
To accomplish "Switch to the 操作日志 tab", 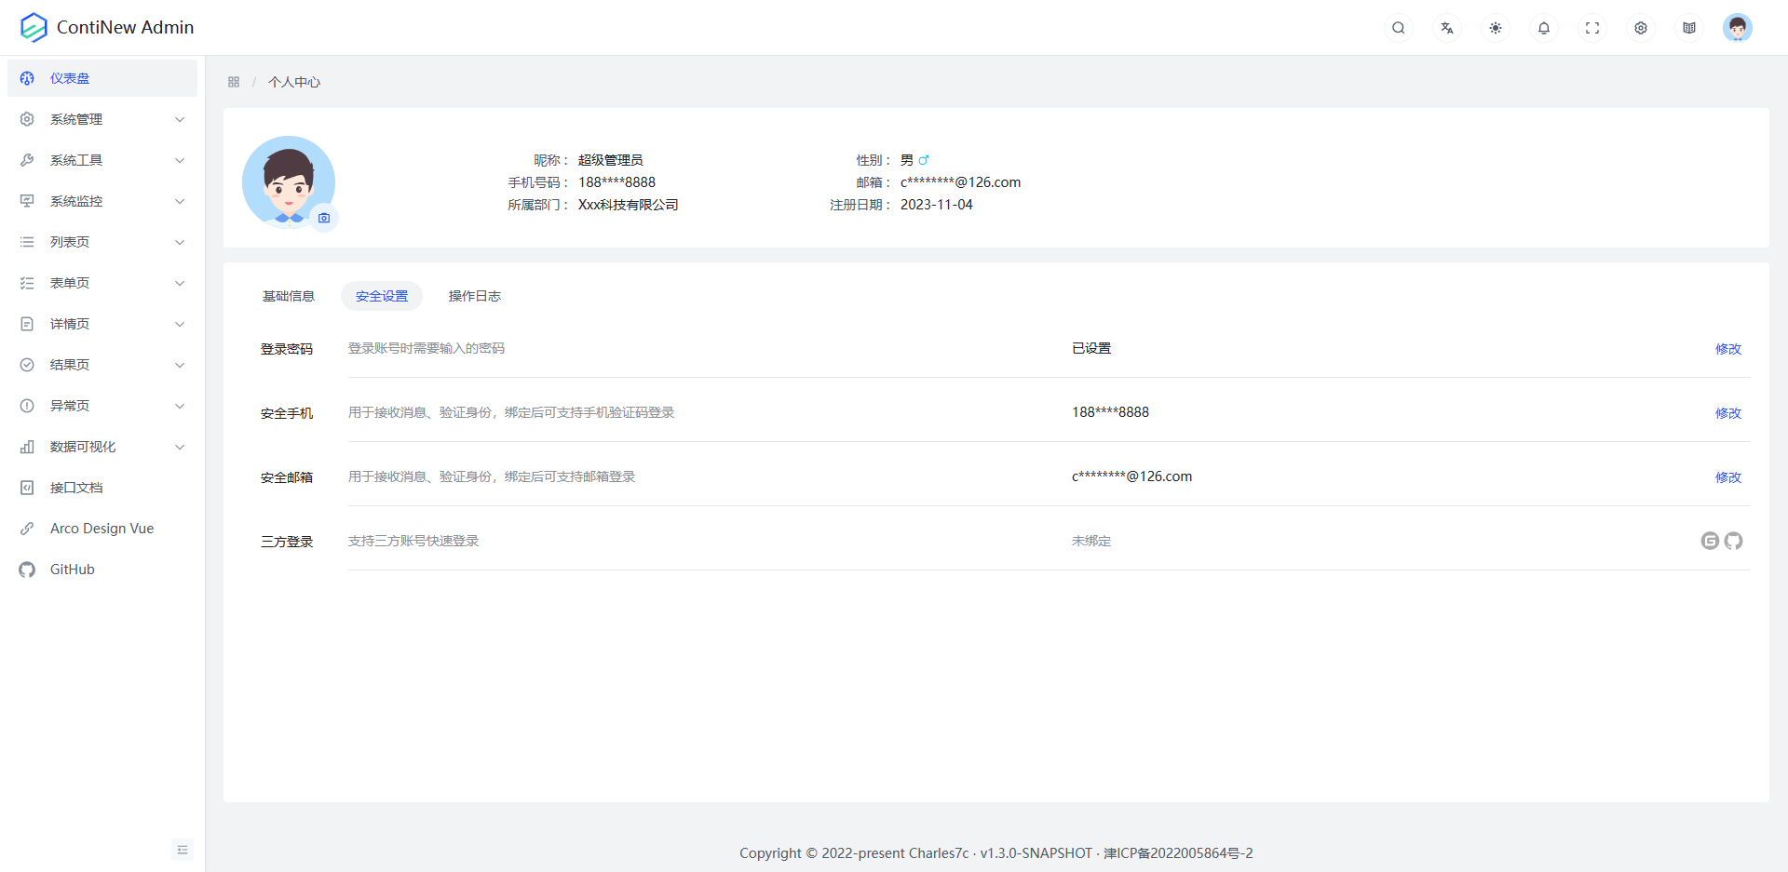I will click(474, 296).
